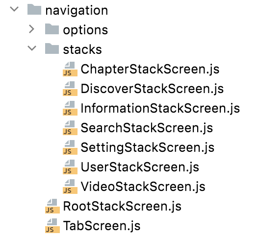Select the navigation folder label
Screen dimensions: 258x237
77,11
